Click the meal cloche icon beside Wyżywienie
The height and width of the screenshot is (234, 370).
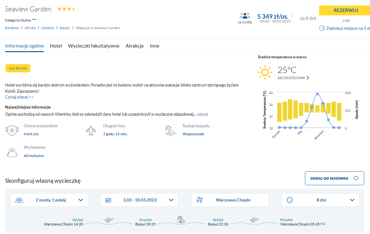pos(12,152)
